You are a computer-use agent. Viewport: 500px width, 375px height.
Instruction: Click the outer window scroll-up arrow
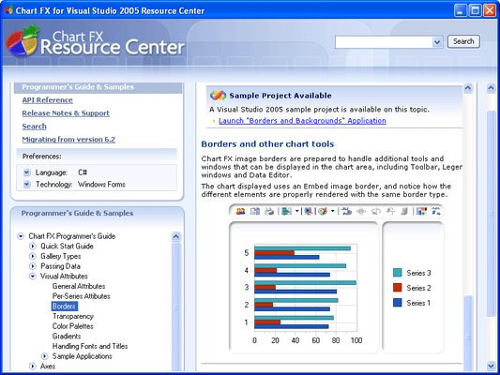[491, 88]
